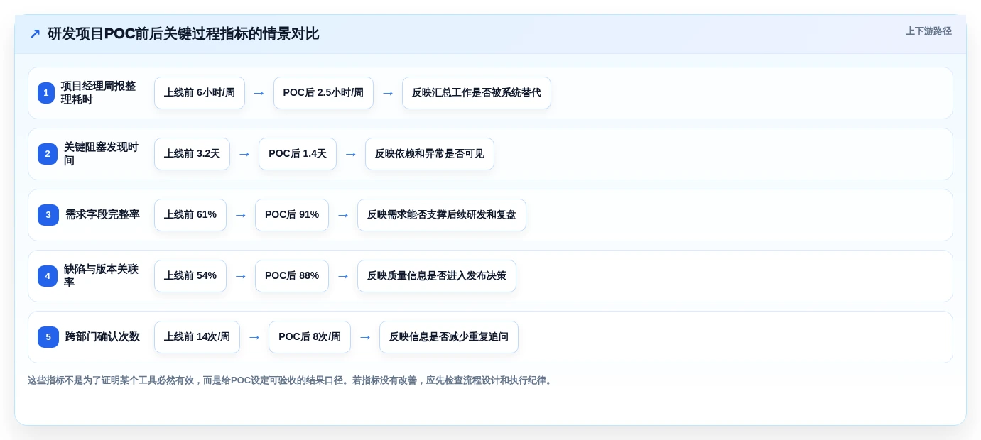This screenshot has height=440, width=981.
Task: Select the 需求字段完整率 label
Action: (x=102, y=214)
